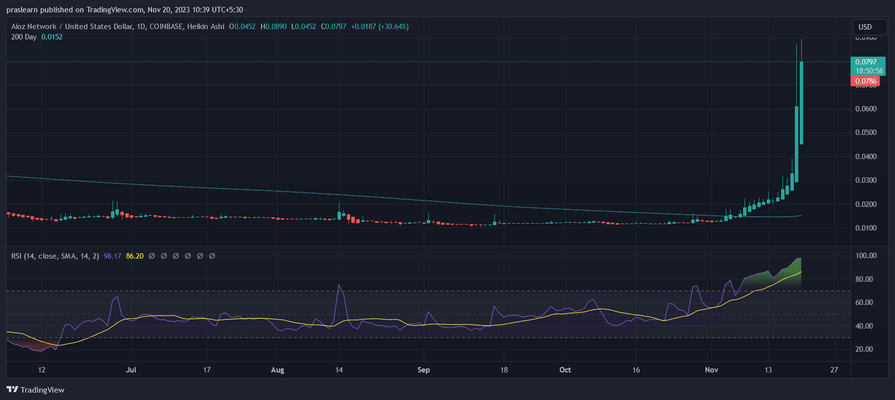Click the green 0.0797 current price tag
This screenshot has width=895, height=400.
866,62
